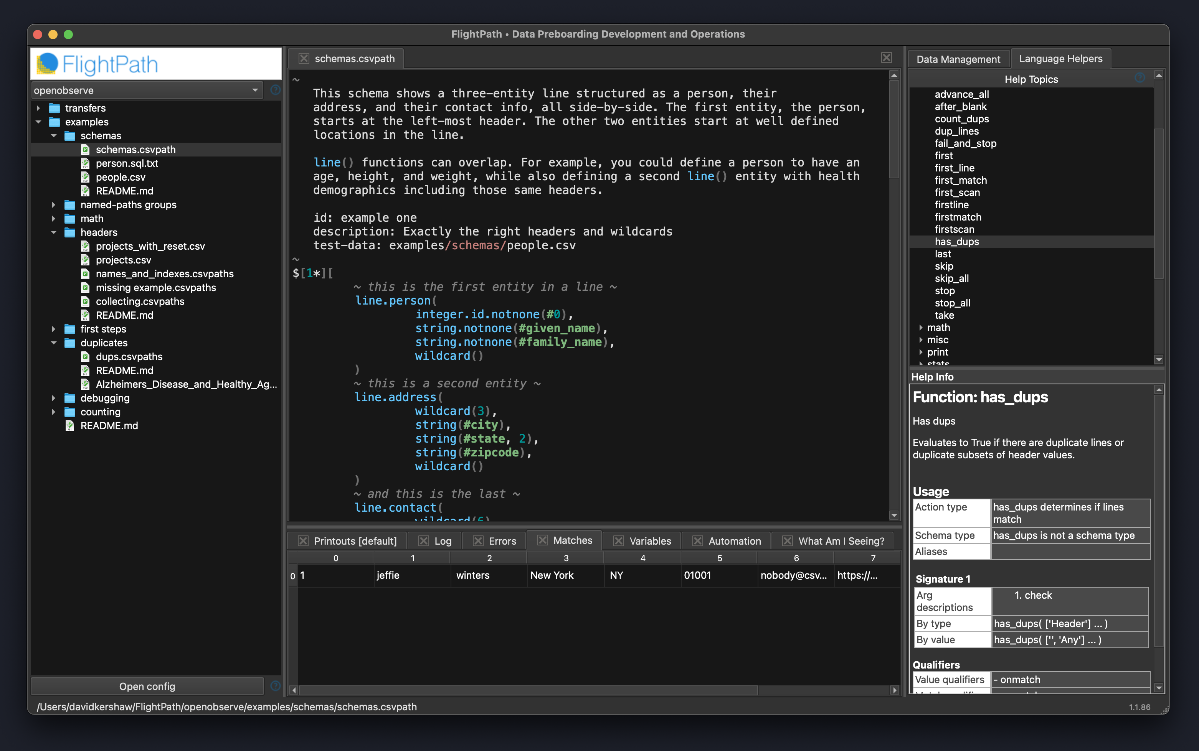This screenshot has width=1199, height=751.
Task: Click the people.csv file icon
Action: tap(86, 177)
